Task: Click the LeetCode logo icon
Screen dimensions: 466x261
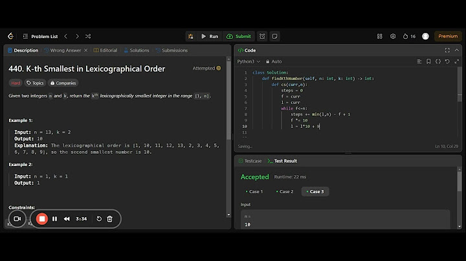Action: tap(11, 36)
